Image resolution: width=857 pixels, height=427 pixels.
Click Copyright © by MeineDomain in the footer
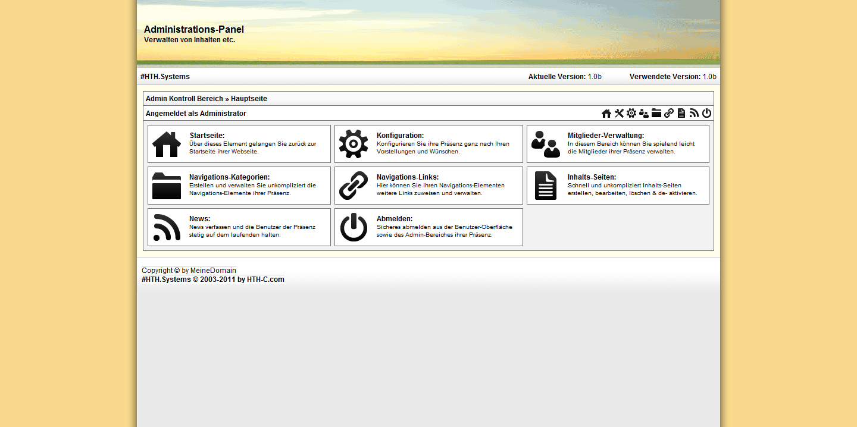point(189,271)
